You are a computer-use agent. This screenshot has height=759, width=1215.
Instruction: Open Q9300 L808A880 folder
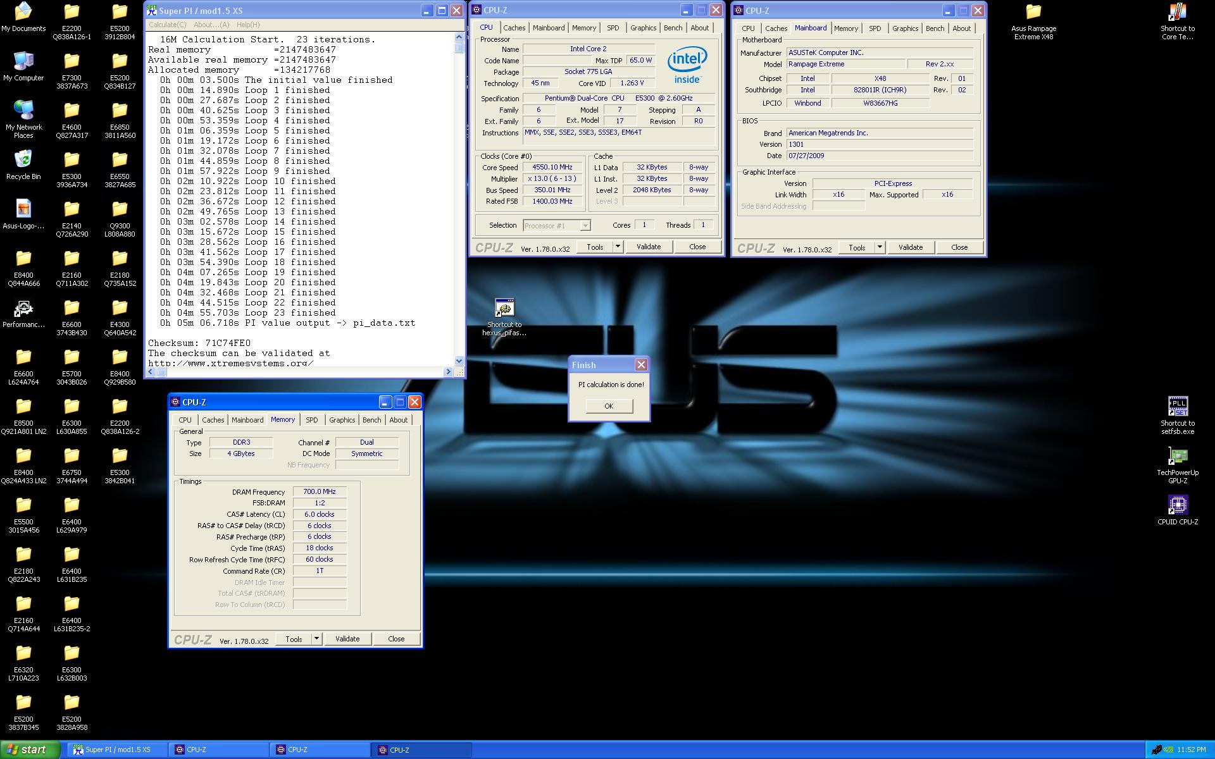tap(120, 218)
